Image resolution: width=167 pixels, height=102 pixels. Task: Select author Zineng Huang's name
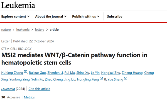[x=132, y=73]
